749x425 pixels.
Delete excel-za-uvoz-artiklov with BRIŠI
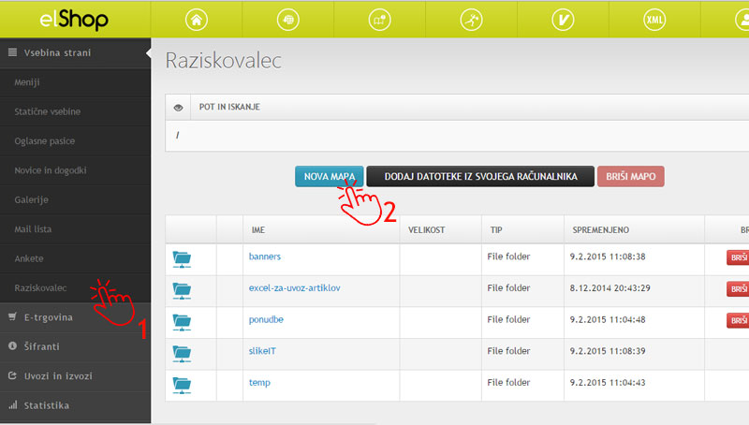pyautogui.click(x=738, y=289)
